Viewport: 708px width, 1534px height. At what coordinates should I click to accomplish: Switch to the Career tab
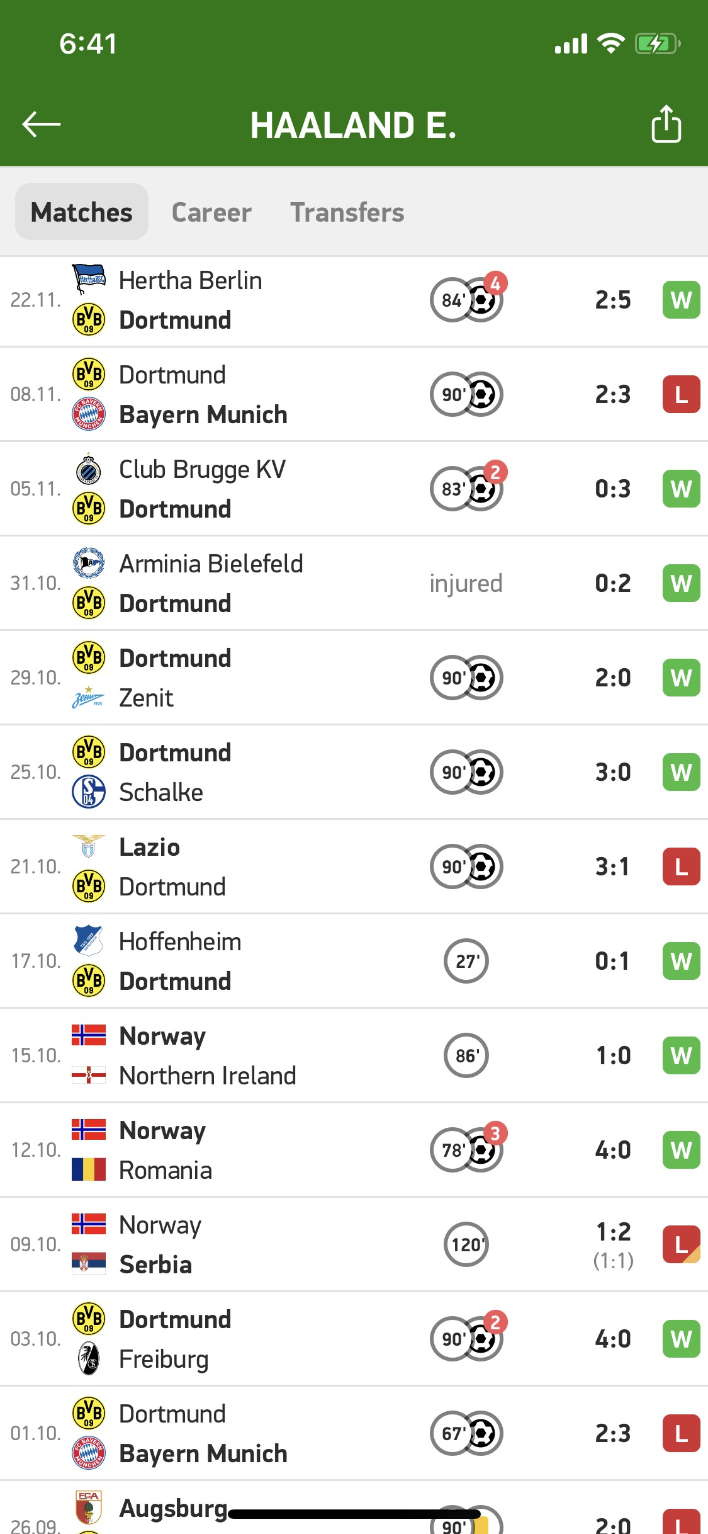click(211, 212)
